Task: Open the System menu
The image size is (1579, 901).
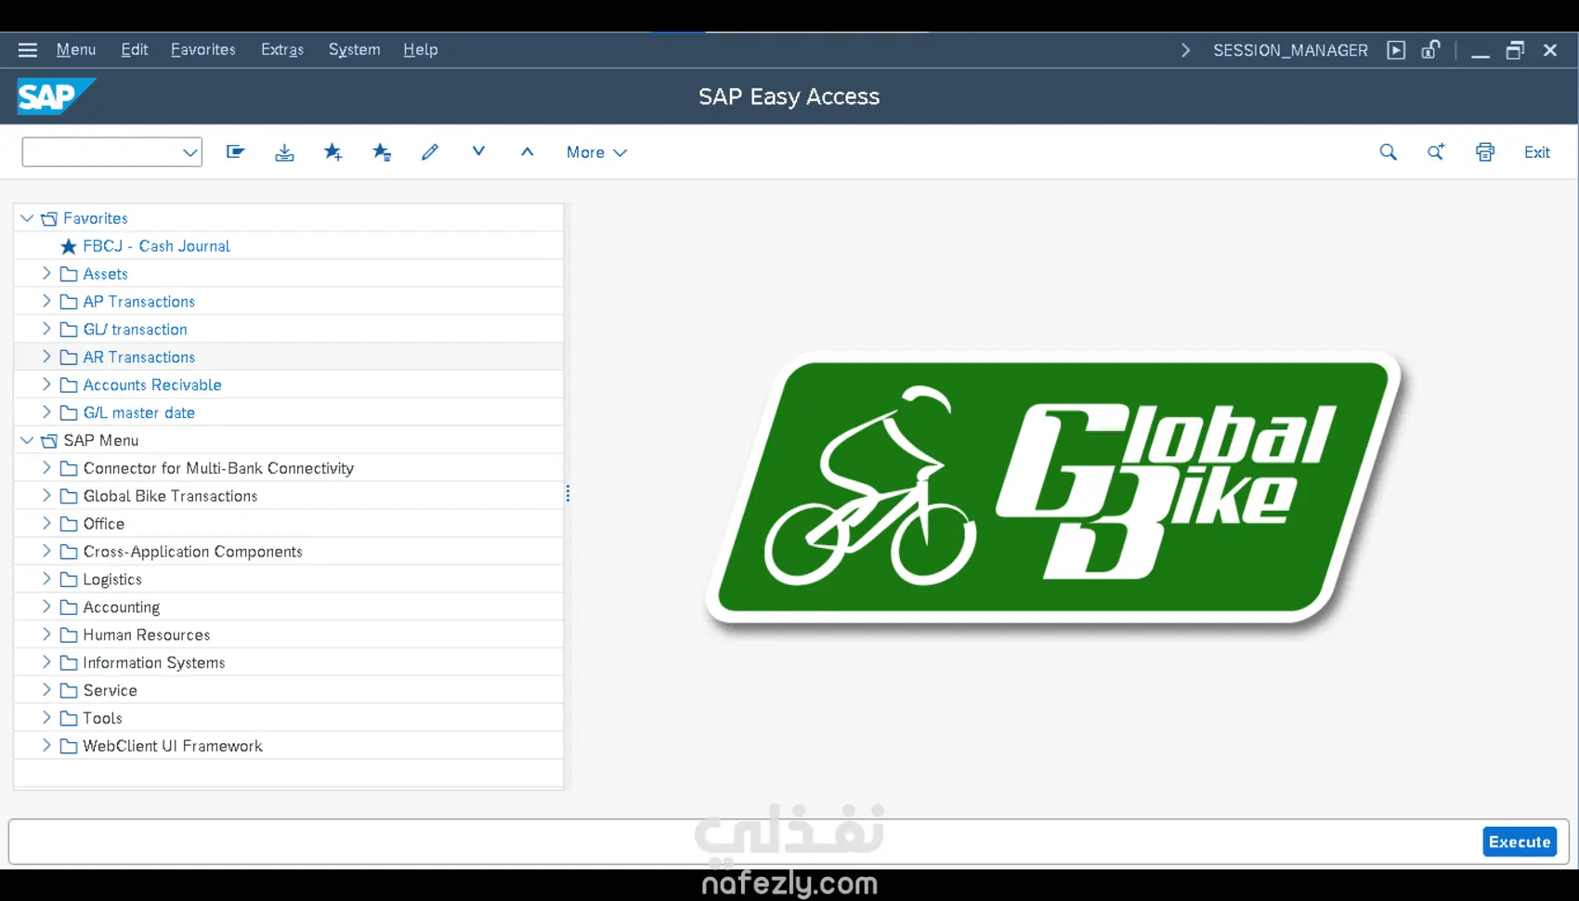Action: pos(355,50)
